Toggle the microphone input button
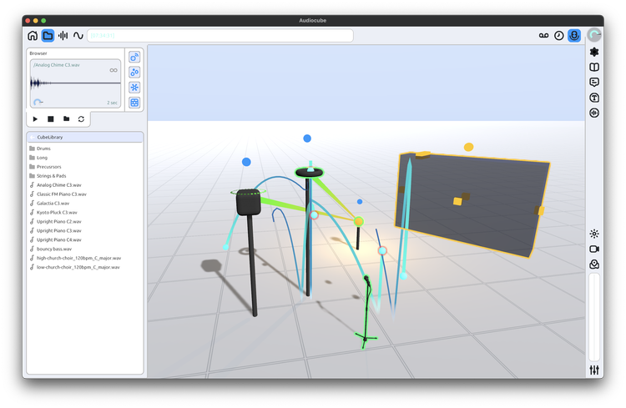 [x=574, y=36]
